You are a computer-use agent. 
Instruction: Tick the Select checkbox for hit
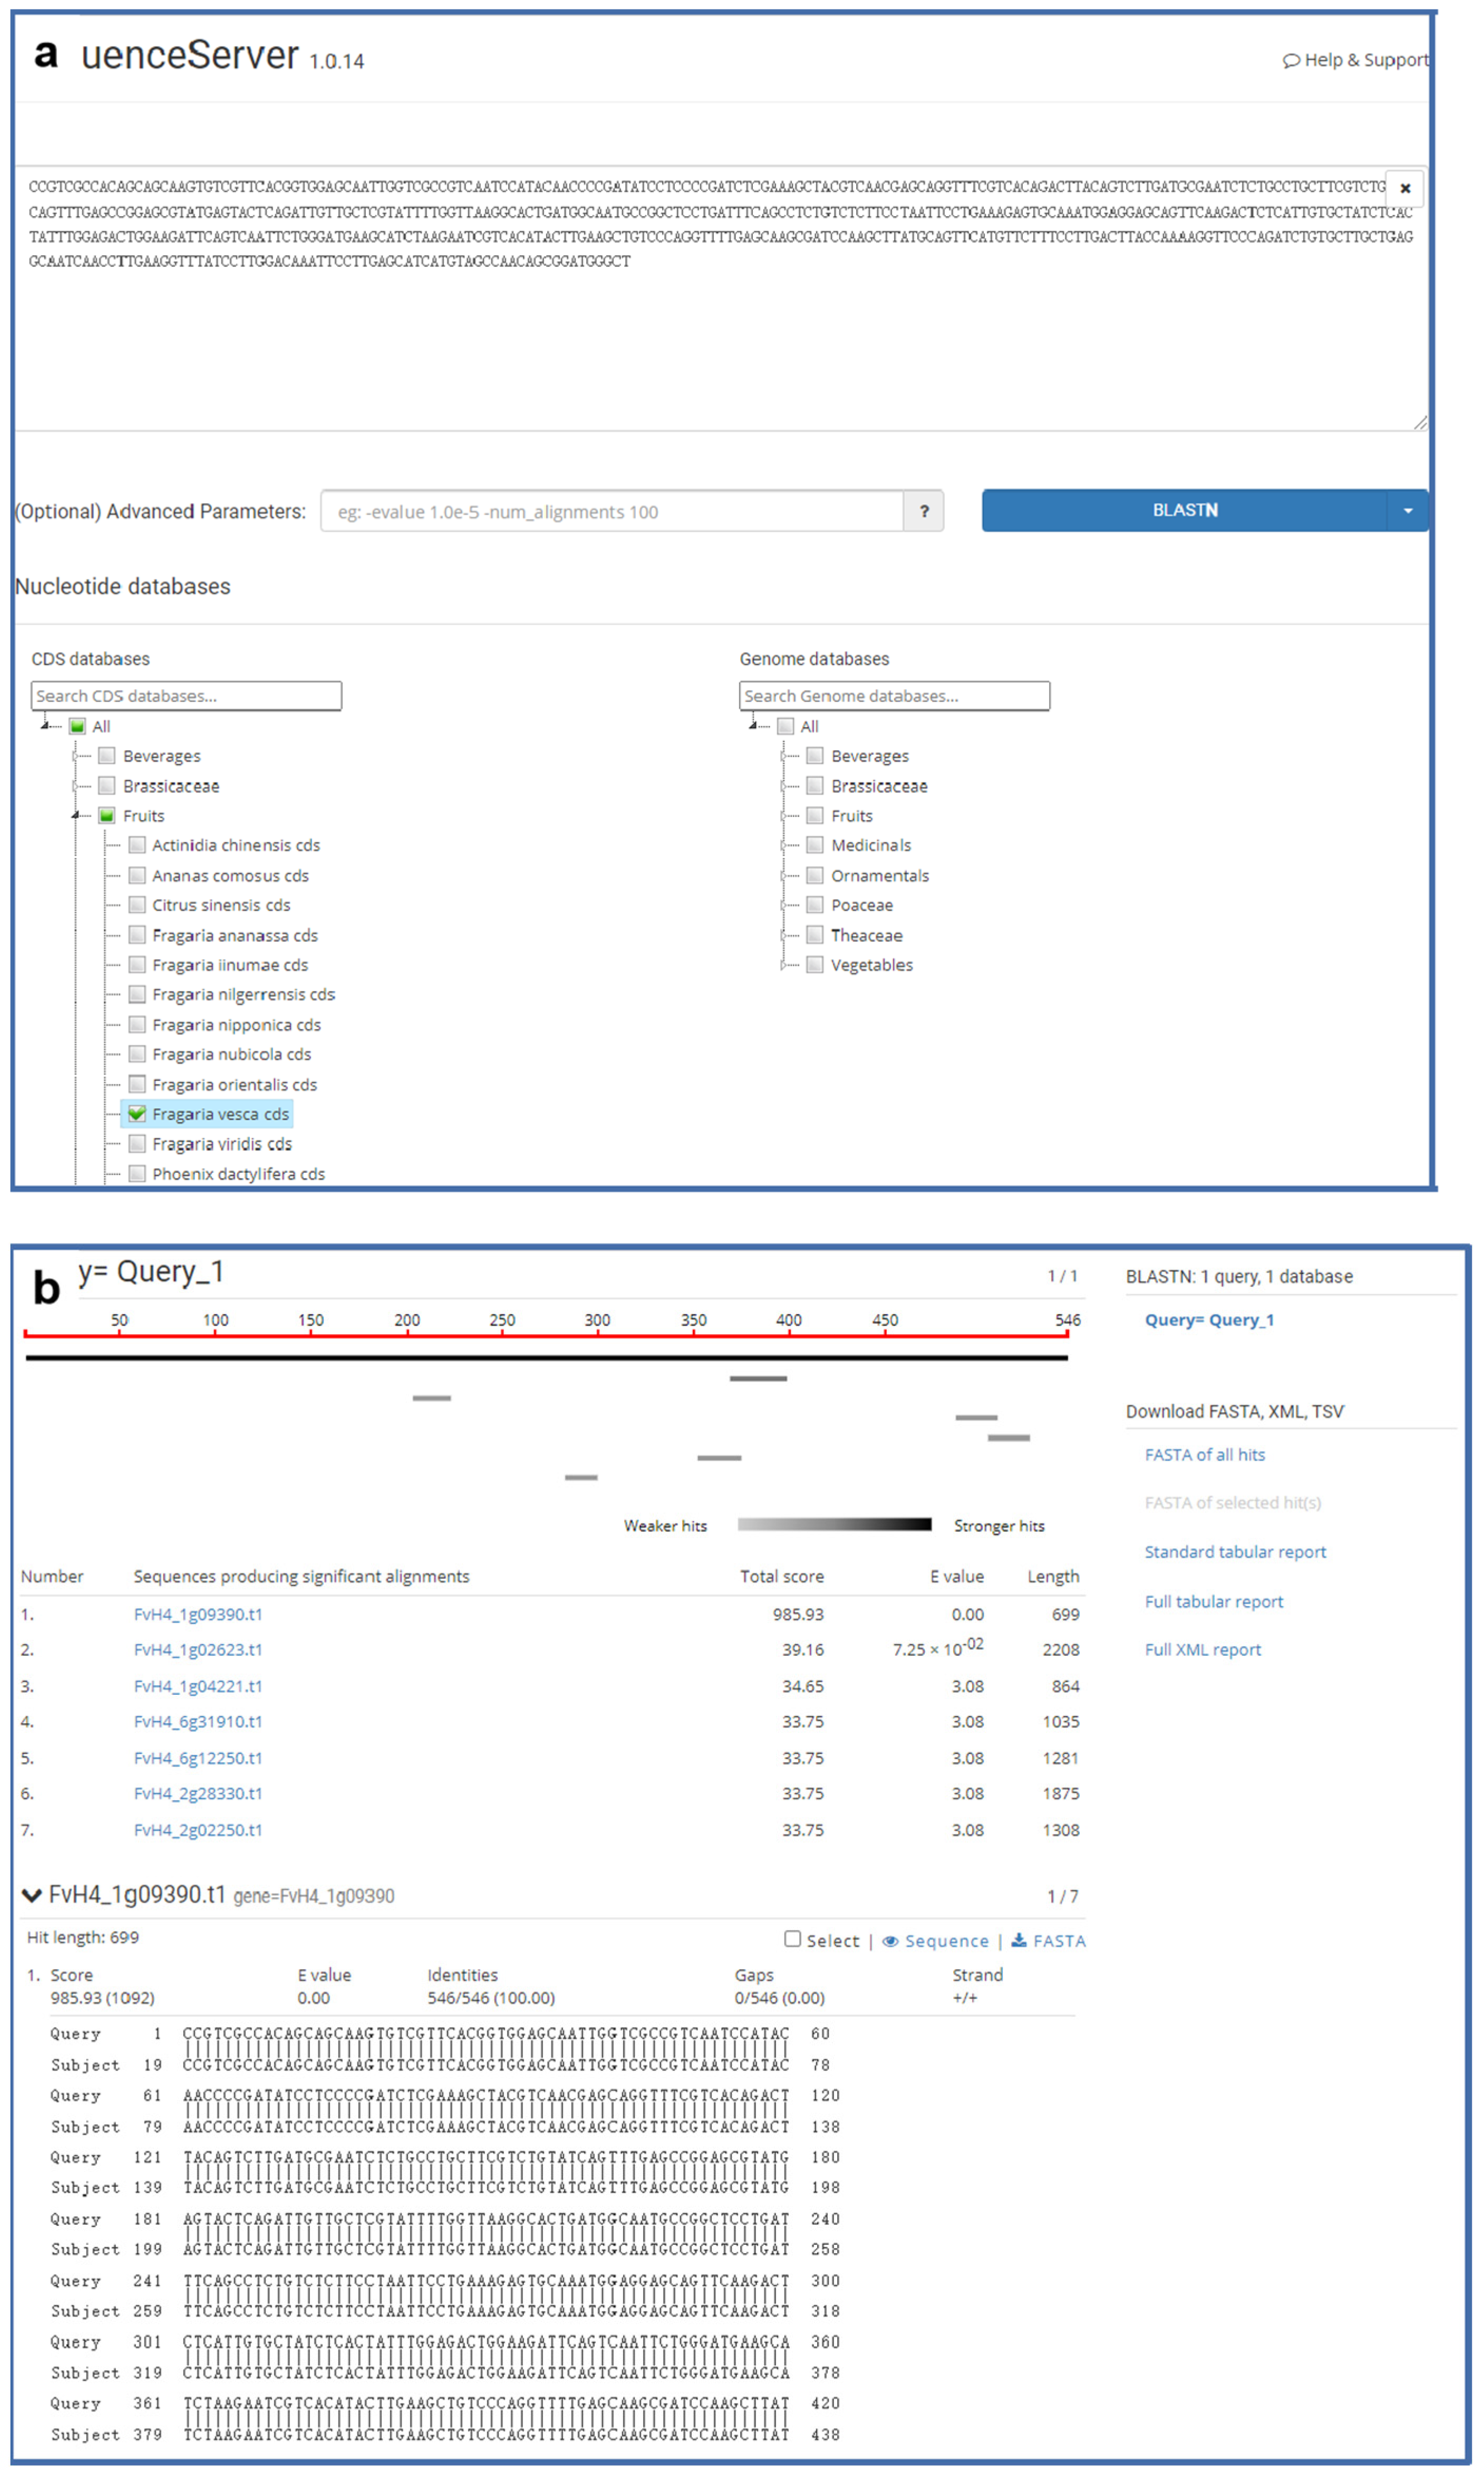[x=792, y=1939]
